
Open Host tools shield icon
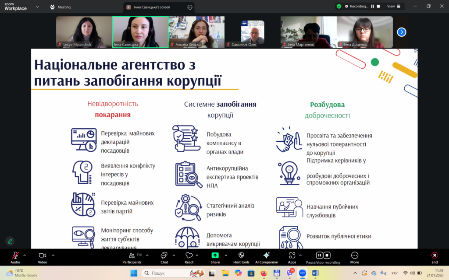click(x=241, y=255)
